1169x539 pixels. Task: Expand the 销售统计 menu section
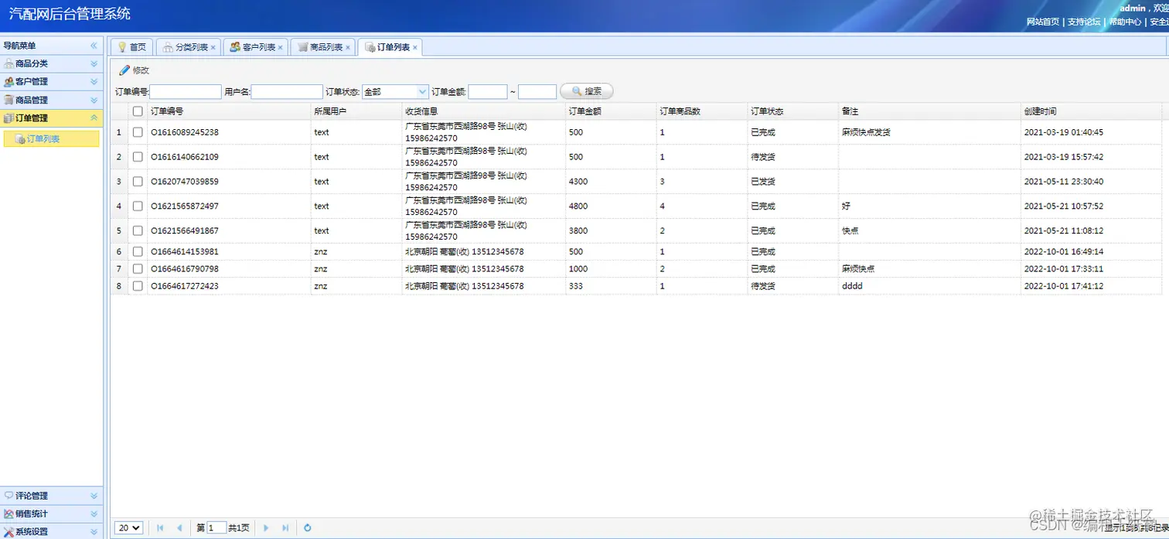click(x=94, y=514)
